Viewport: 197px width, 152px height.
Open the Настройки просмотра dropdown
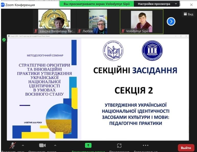click(157, 4)
